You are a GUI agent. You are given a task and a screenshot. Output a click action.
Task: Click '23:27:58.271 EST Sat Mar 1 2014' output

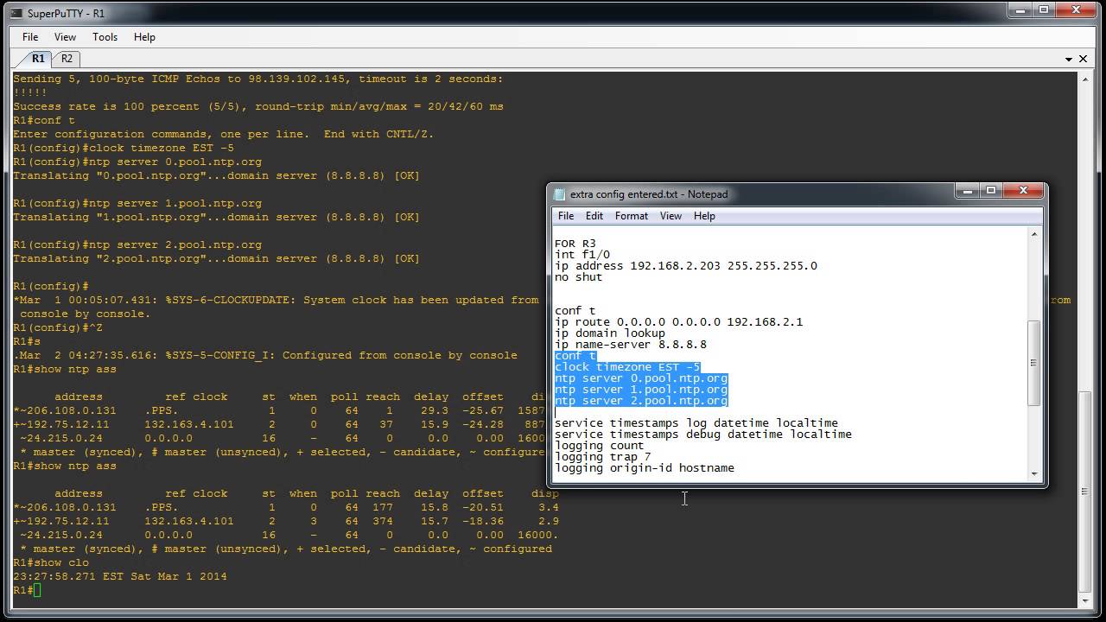pos(120,576)
